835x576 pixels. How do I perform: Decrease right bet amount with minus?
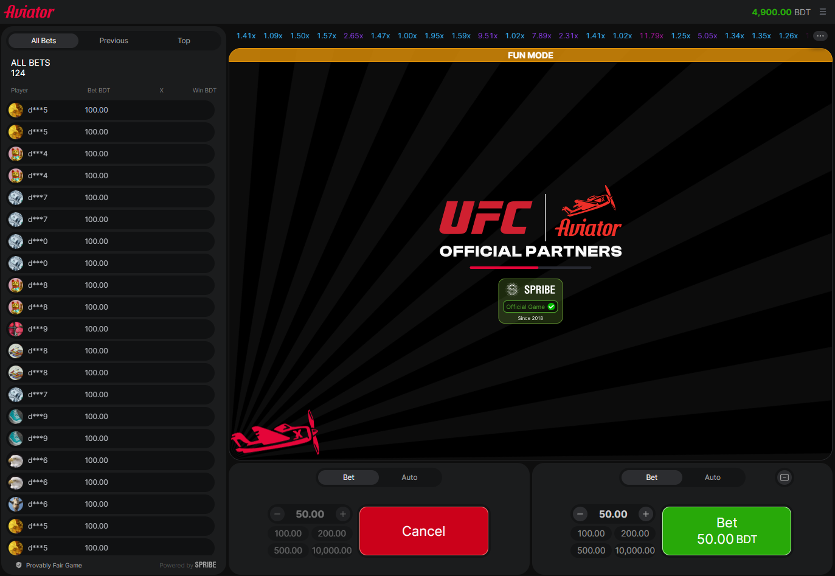580,514
